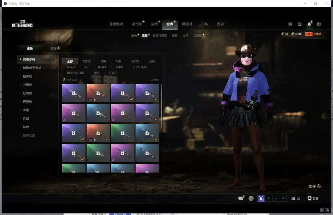
Task: Click the alert badge on 挂饰 tab
Action: (59, 48)
